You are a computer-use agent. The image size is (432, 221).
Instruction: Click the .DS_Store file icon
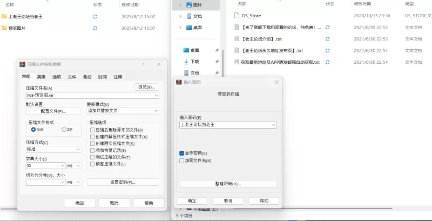click(237, 16)
